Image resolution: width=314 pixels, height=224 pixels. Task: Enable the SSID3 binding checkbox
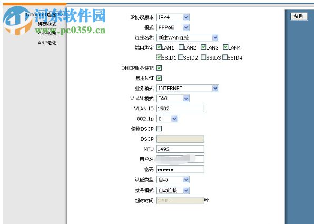coord(203,57)
